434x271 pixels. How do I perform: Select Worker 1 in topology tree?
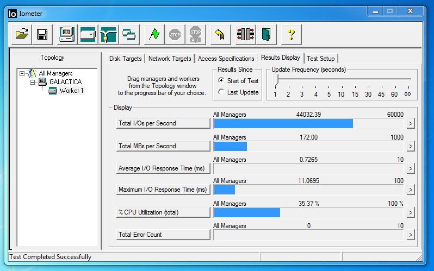tap(71, 91)
